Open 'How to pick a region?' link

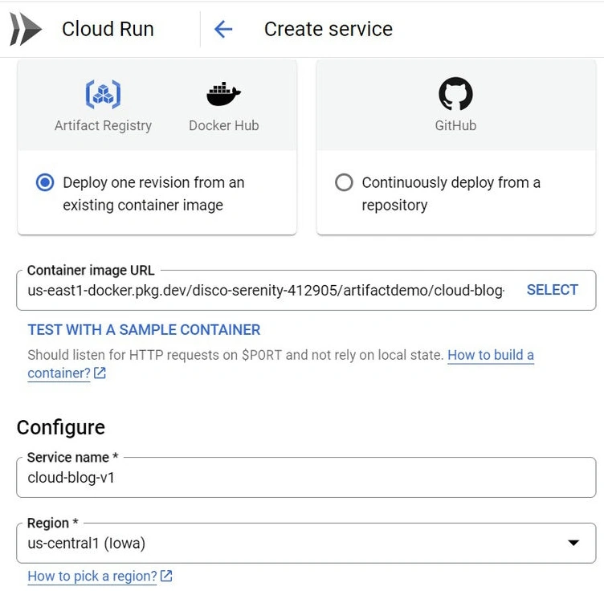(92, 576)
